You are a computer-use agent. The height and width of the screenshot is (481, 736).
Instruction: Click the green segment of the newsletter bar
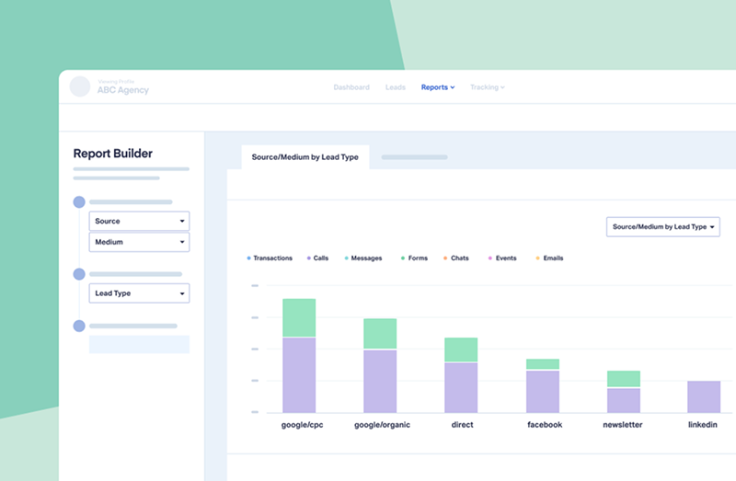coord(624,379)
